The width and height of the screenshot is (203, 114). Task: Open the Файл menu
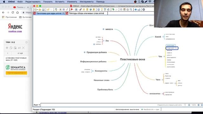tap(20, 2)
